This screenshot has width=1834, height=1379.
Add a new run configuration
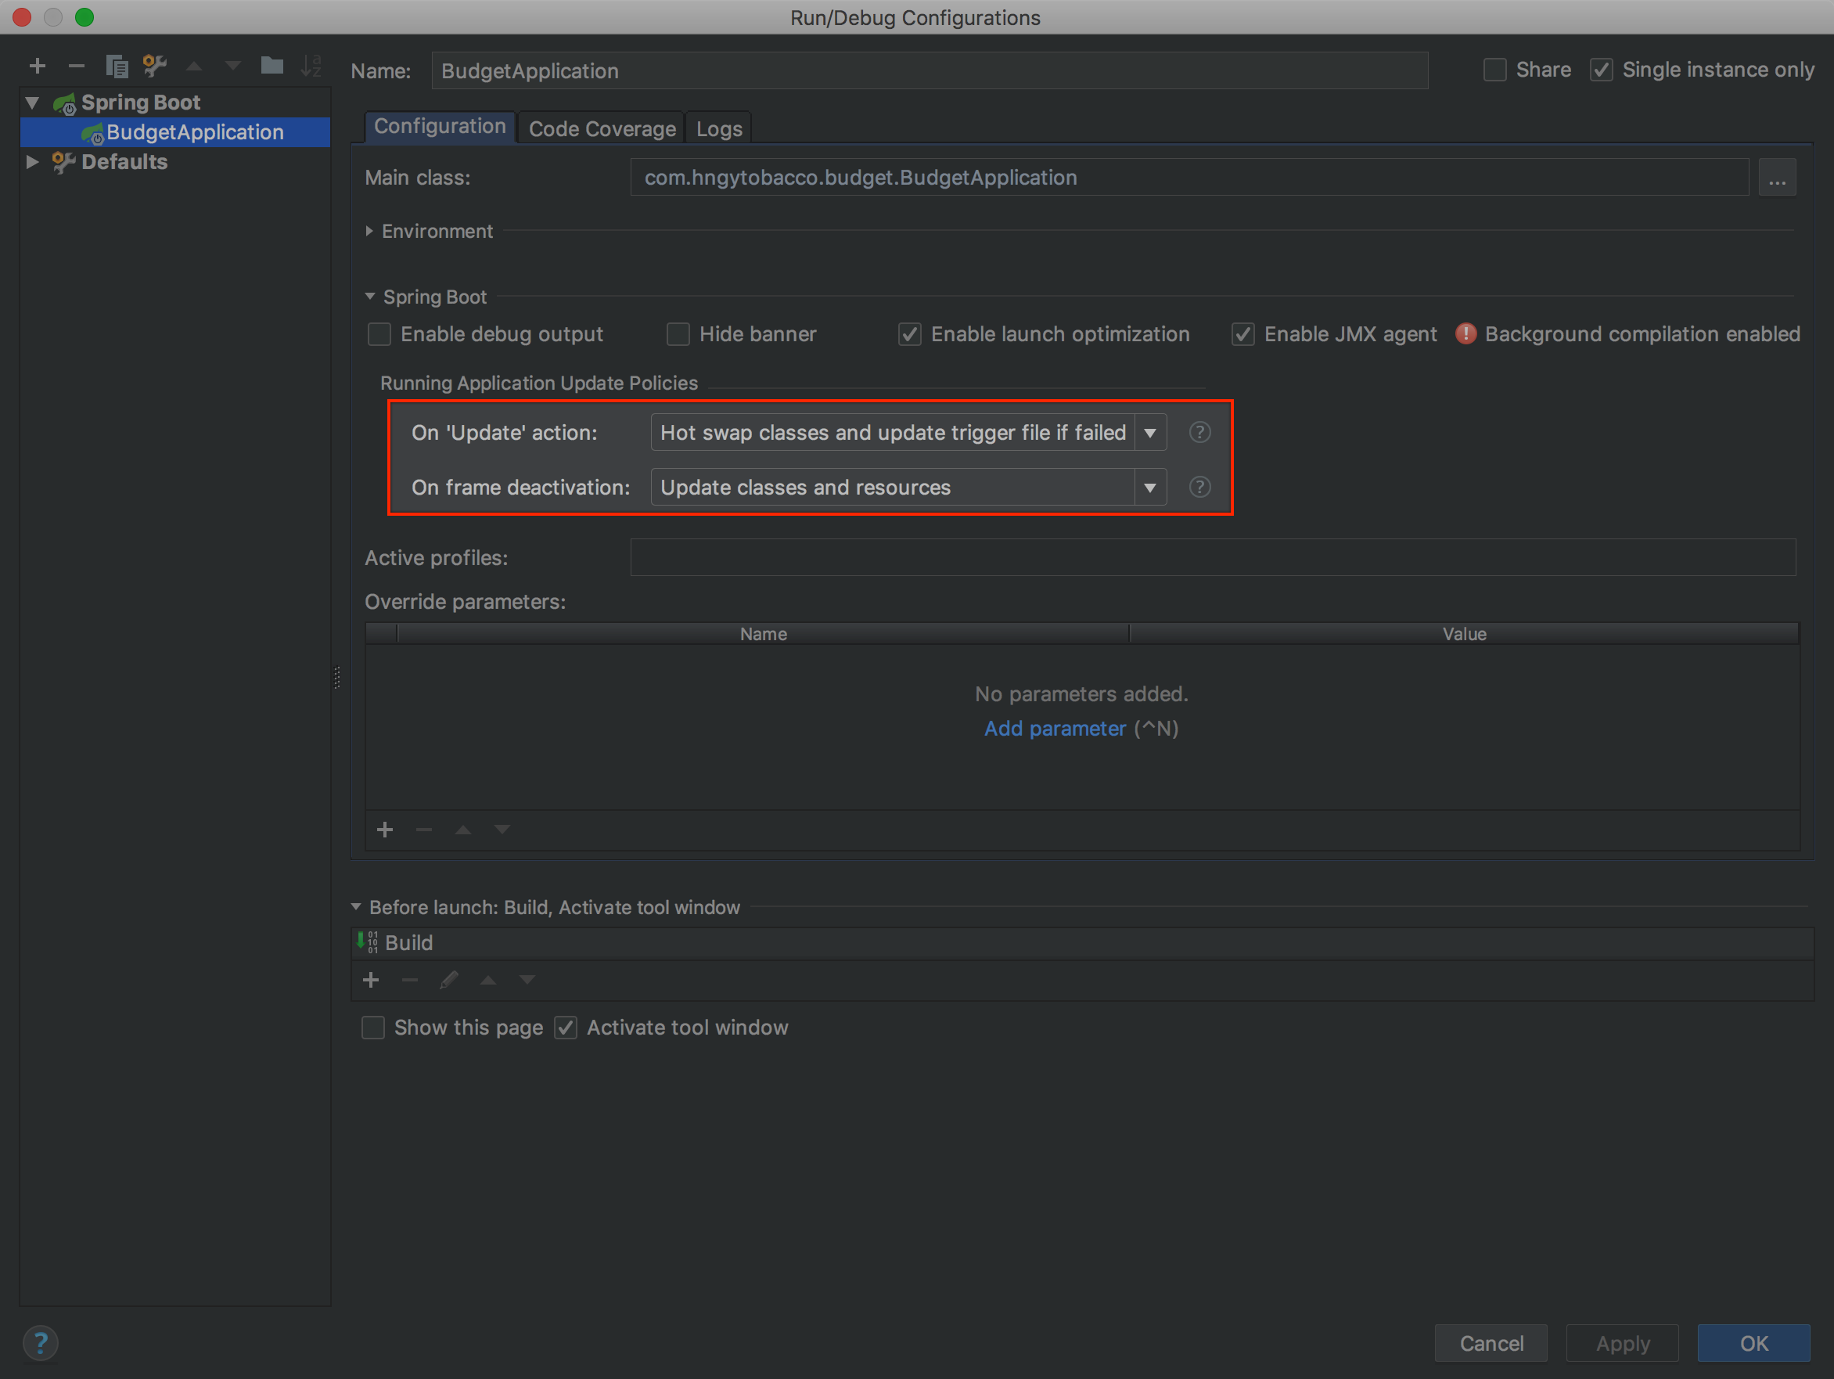[37, 66]
